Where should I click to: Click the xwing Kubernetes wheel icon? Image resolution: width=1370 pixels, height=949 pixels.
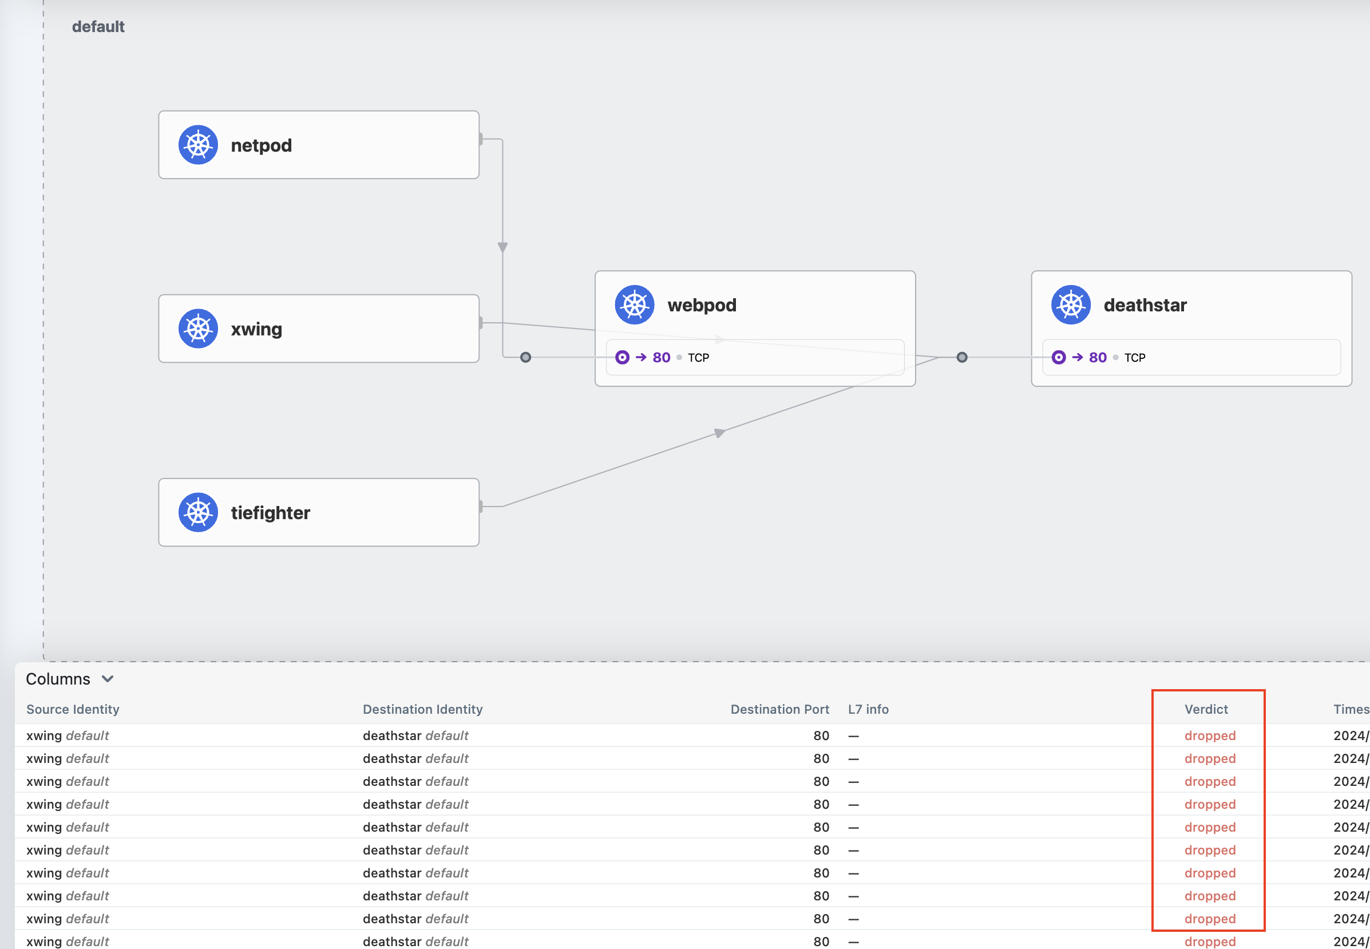click(198, 329)
